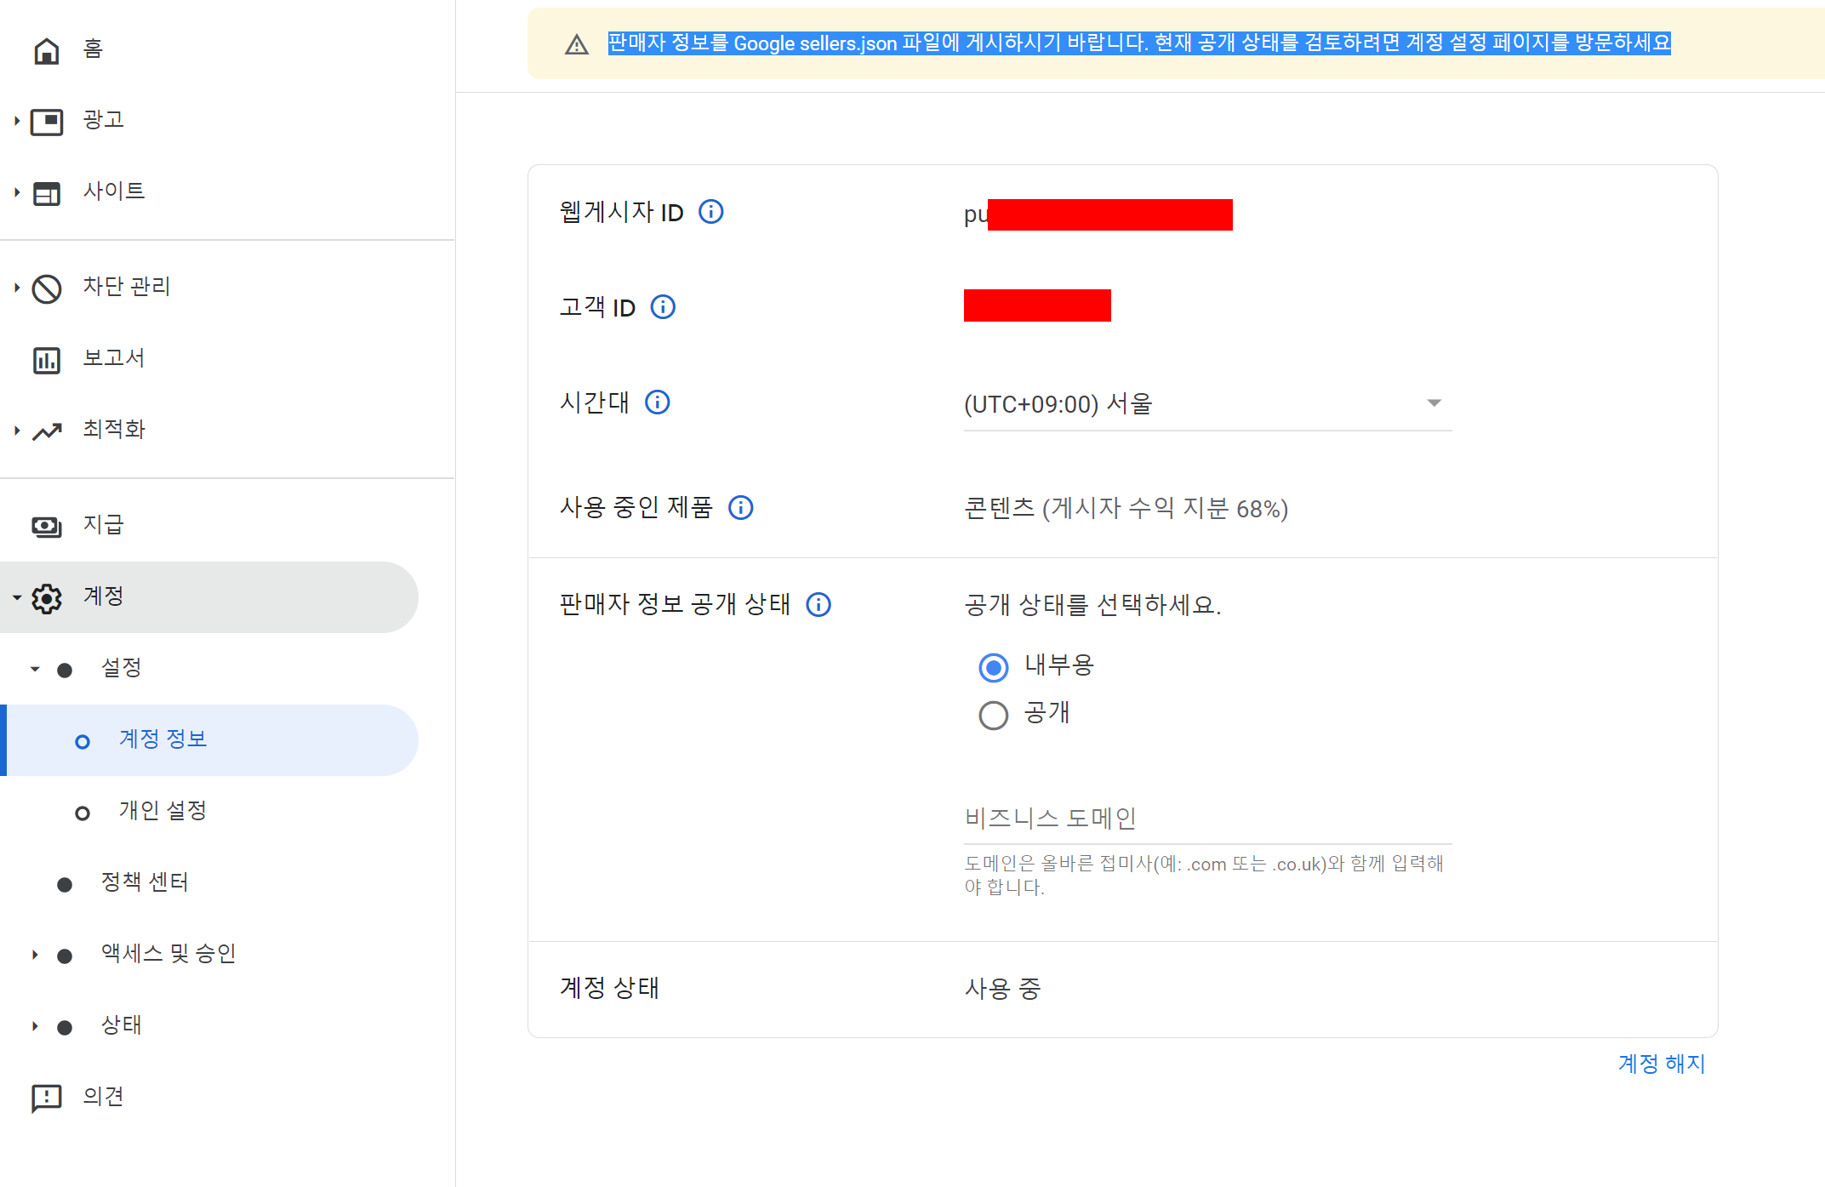Screen dimensions: 1825x1187
Task: Select the 공개 radio button
Action: click(x=993, y=716)
